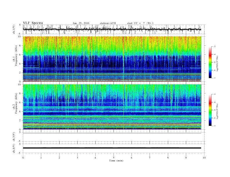This screenshot has width=230, height=177.
Task: Click the "-3" tick on ch.1 colorbar
Action: click(x=214, y=47)
